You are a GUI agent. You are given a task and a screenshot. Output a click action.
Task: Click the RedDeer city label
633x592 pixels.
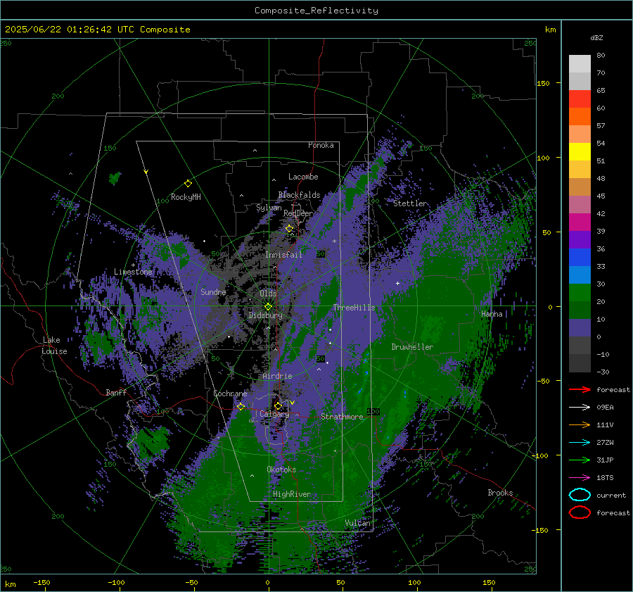(x=298, y=213)
